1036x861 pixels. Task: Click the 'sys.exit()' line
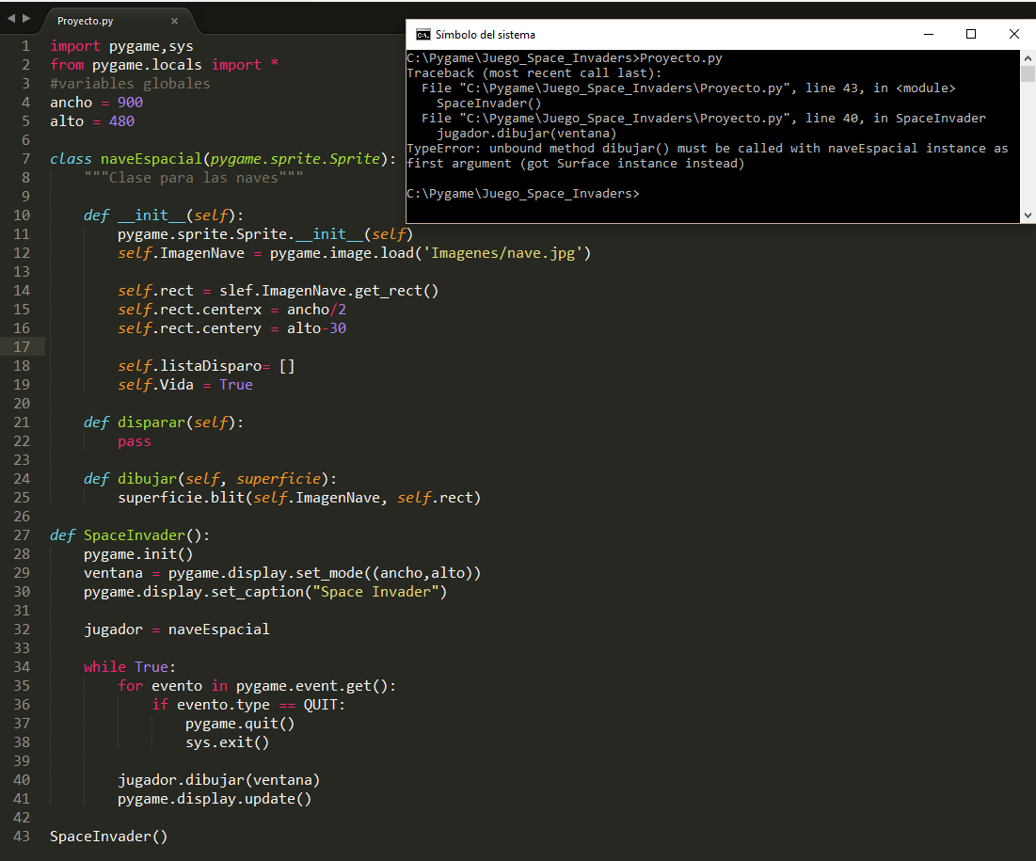228,742
